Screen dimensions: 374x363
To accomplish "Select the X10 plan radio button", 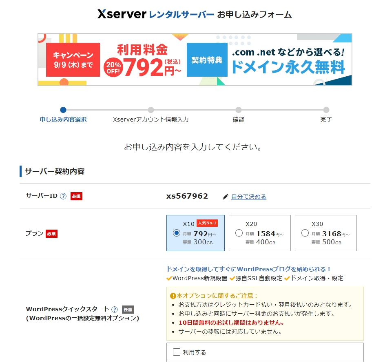I will 177,233.
